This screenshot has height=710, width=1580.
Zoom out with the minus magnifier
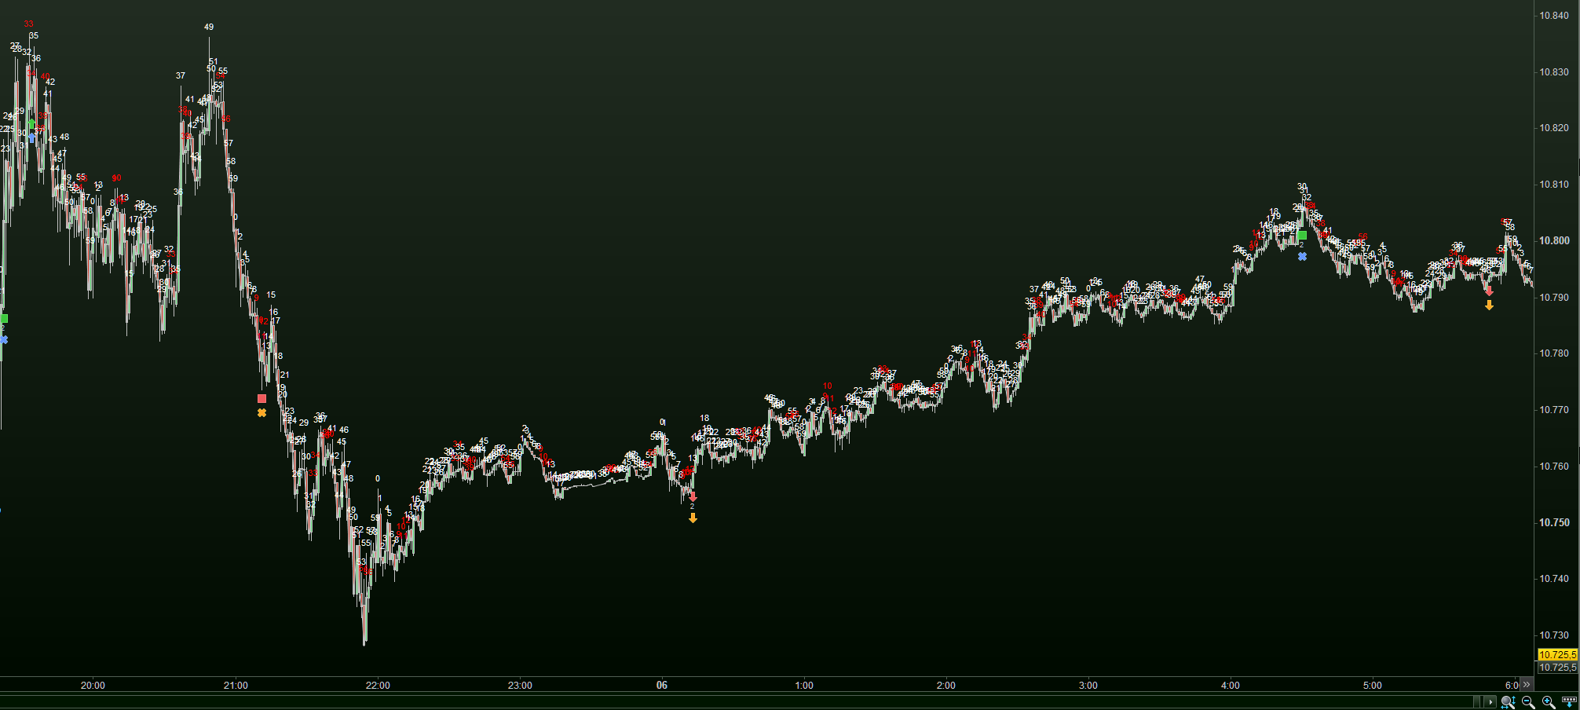[x=1528, y=702]
